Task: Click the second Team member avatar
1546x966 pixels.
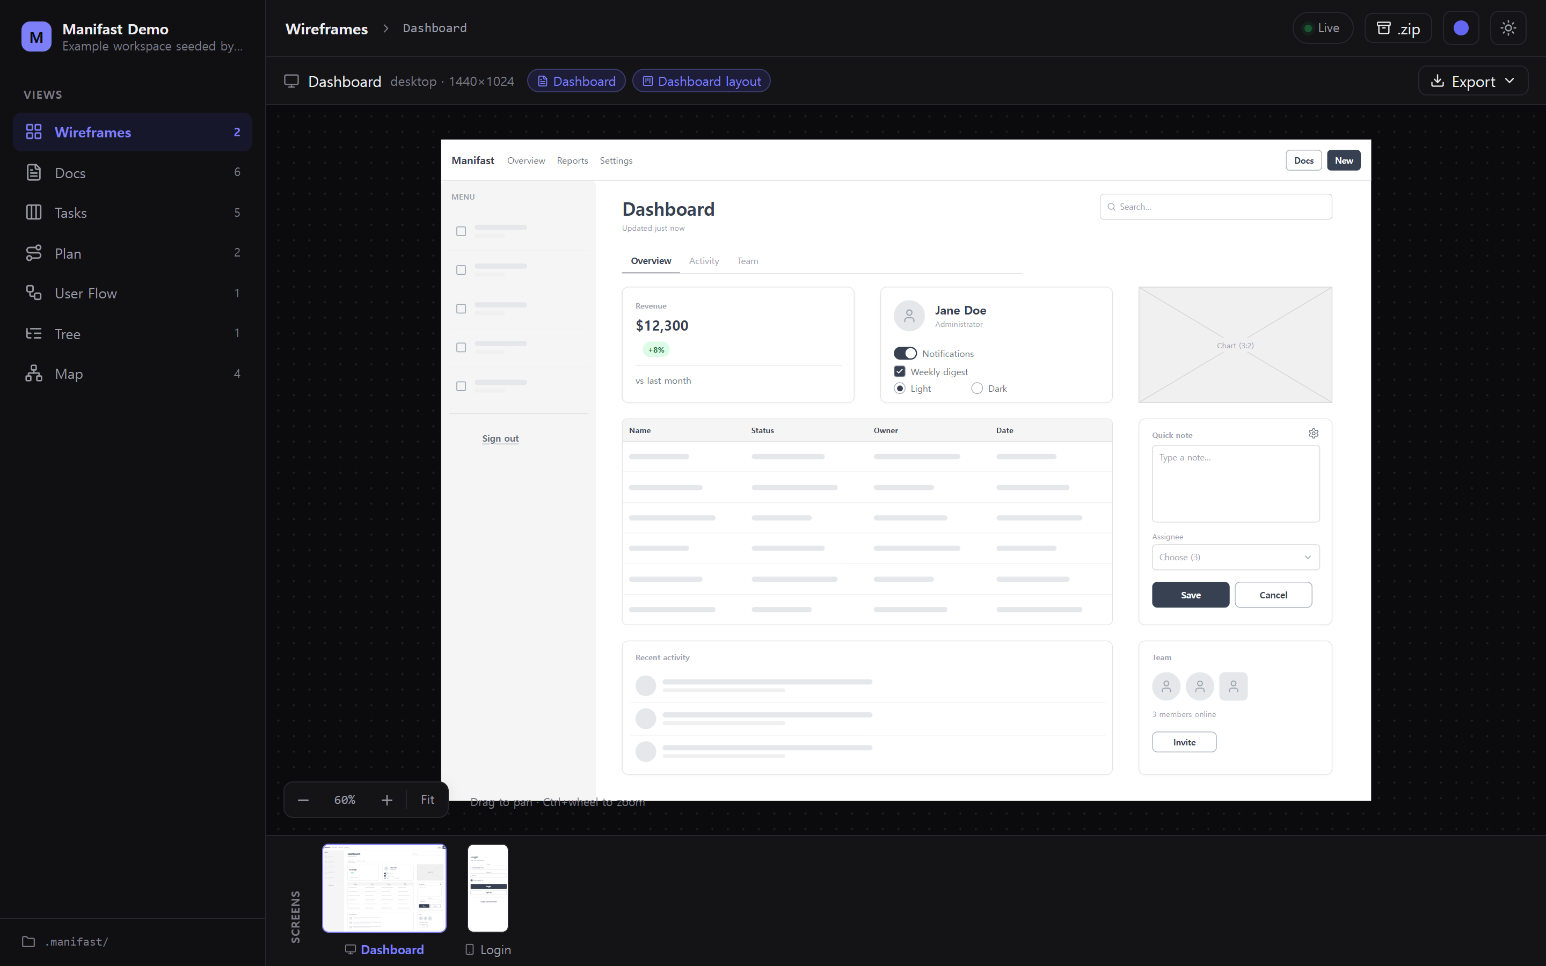Action: click(1200, 686)
